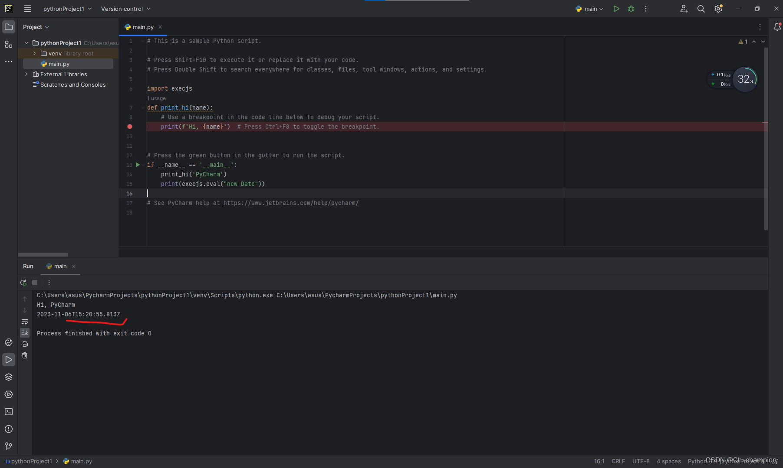Print the console output
The image size is (783, 468).
pyautogui.click(x=25, y=344)
